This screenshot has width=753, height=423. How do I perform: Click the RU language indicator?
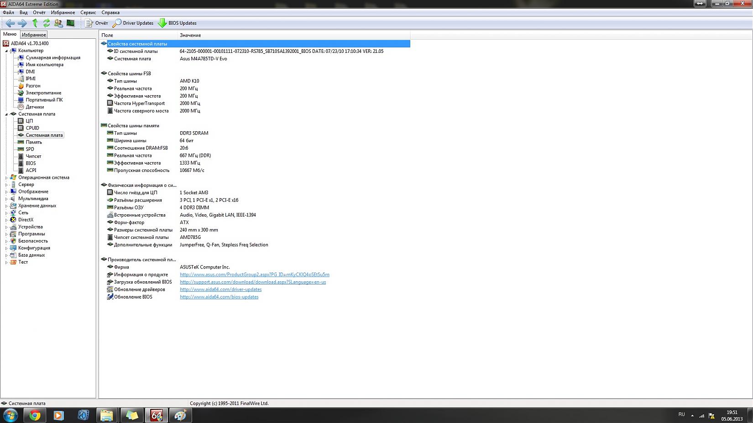pyautogui.click(x=681, y=414)
